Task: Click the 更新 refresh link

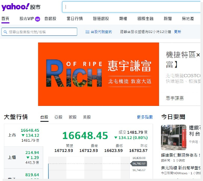Action: [x=177, y=32]
